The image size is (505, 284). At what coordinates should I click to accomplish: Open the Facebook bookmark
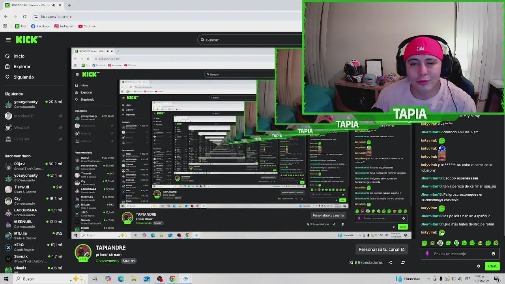[x=41, y=26]
